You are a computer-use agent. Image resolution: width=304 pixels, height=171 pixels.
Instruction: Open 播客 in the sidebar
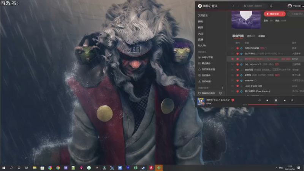pos(201,22)
